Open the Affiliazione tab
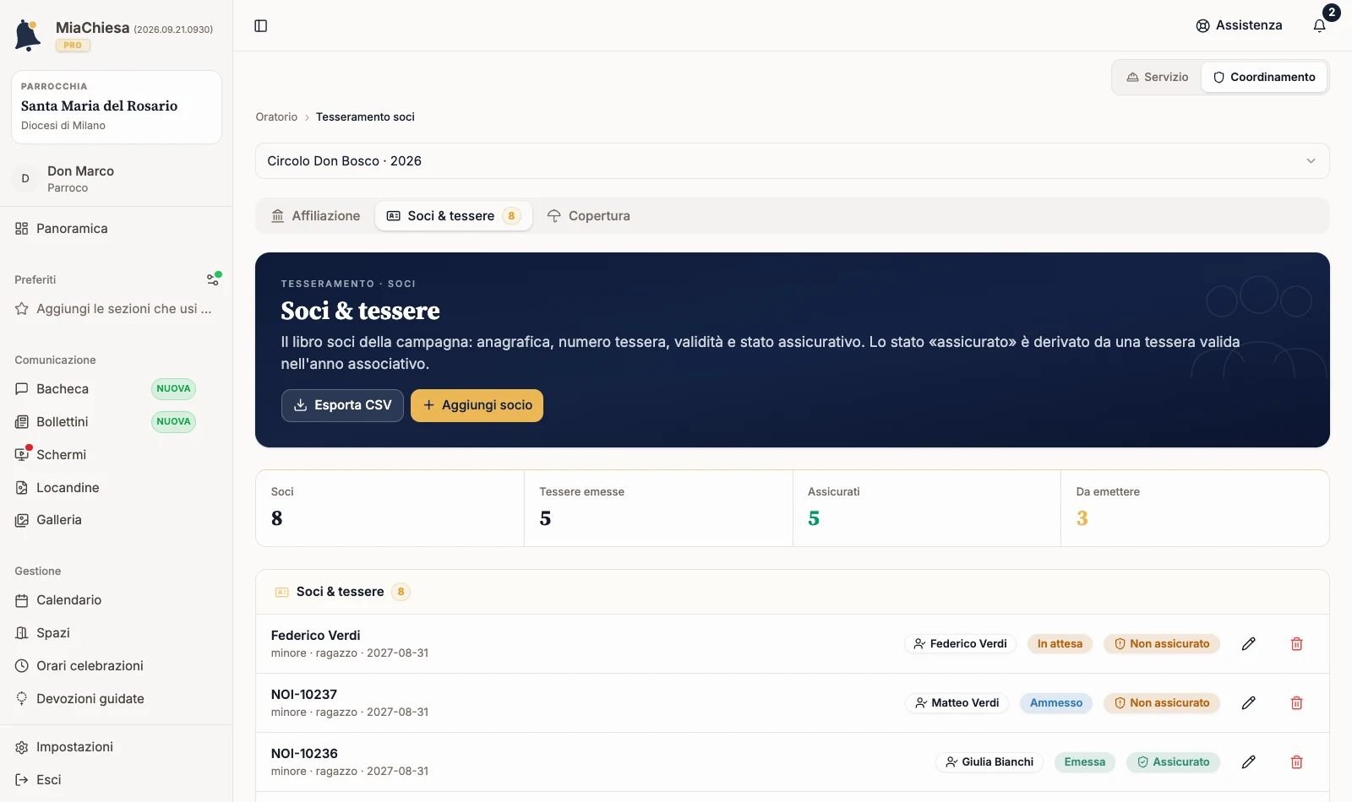Image resolution: width=1352 pixels, height=802 pixels. (316, 216)
